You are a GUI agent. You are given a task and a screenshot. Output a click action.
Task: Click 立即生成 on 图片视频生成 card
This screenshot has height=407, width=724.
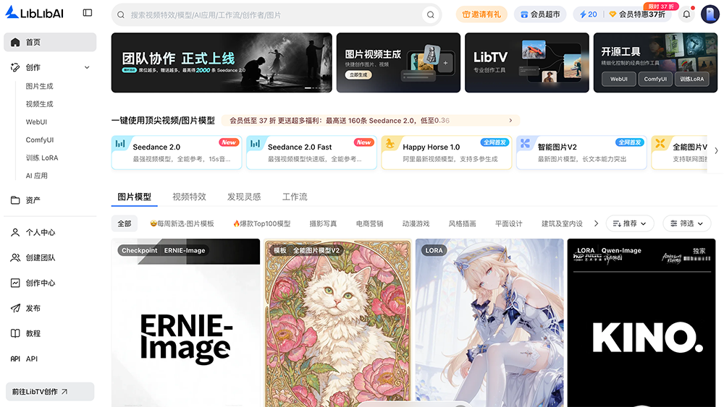click(358, 74)
